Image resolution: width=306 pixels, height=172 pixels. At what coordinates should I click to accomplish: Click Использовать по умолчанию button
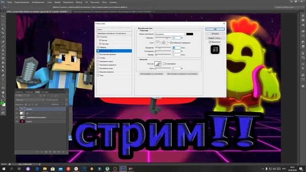pyautogui.click(x=152, y=74)
